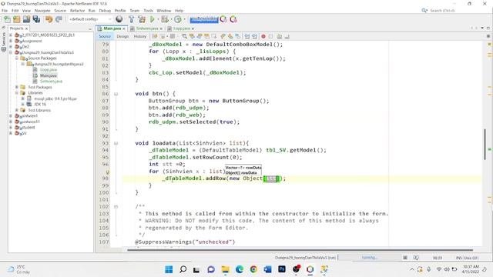
Task: Close the Main.java editor tab
Action: pos(124,28)
